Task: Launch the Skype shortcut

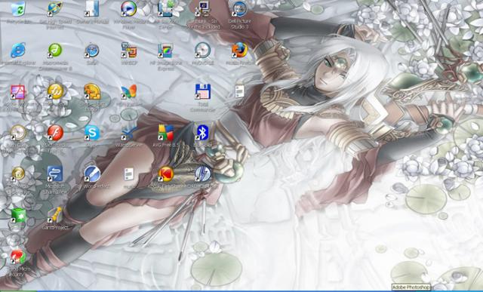Action: [92, 133]
